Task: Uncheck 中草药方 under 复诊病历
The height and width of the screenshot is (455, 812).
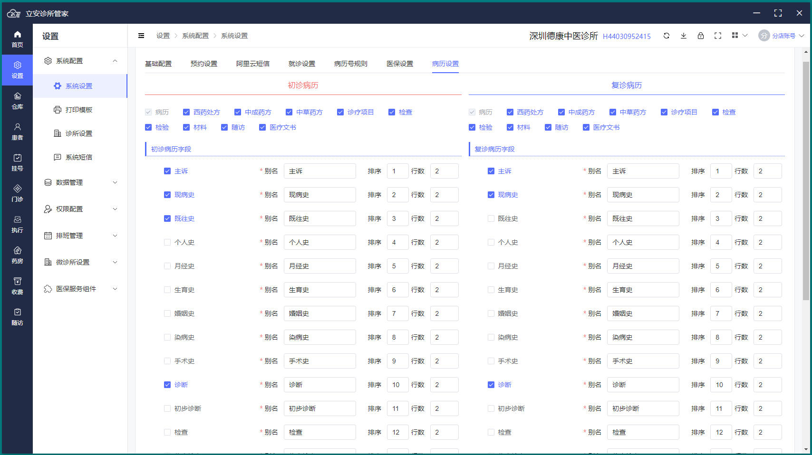Action: 613,112
